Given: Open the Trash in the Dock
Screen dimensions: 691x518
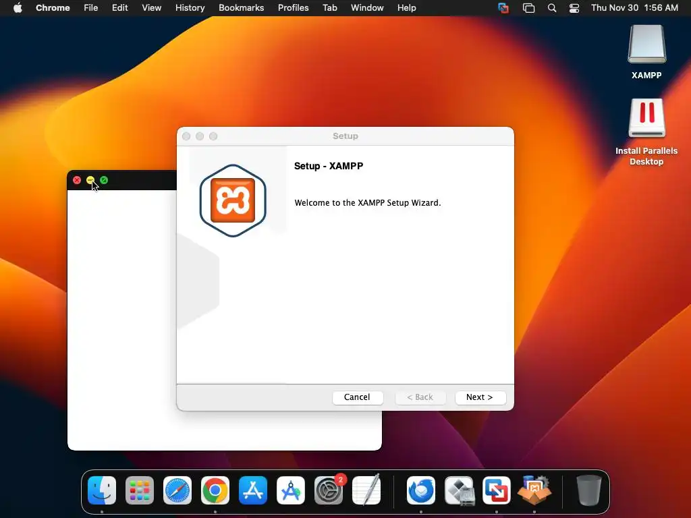Looking at the screenshot, I should [x=588, y=490].
